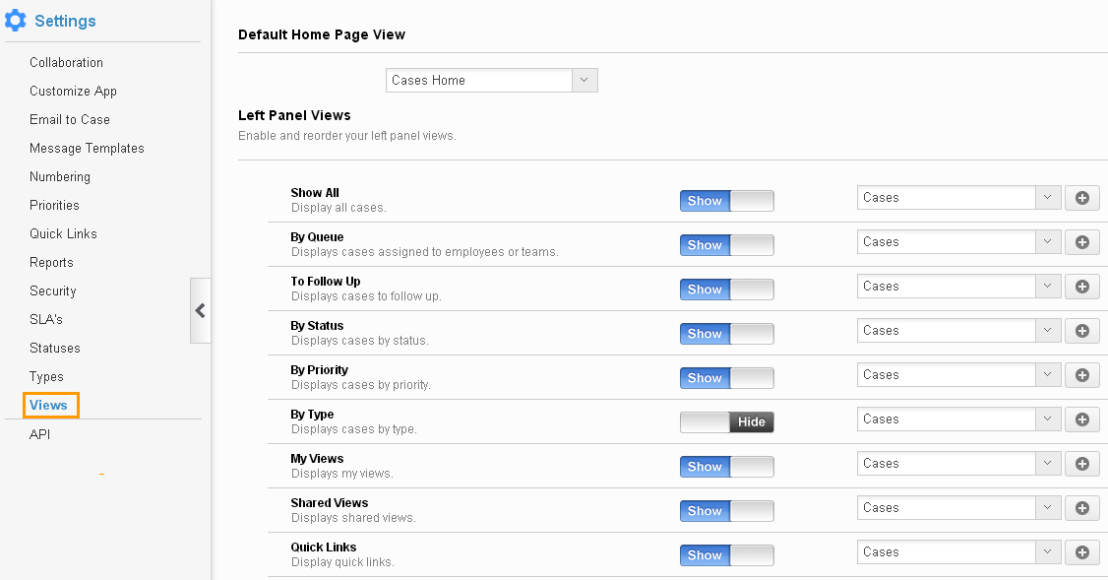1108x580 pixels.
Task: Click the plus icon for Shared Views
Action: point(1081,508)
